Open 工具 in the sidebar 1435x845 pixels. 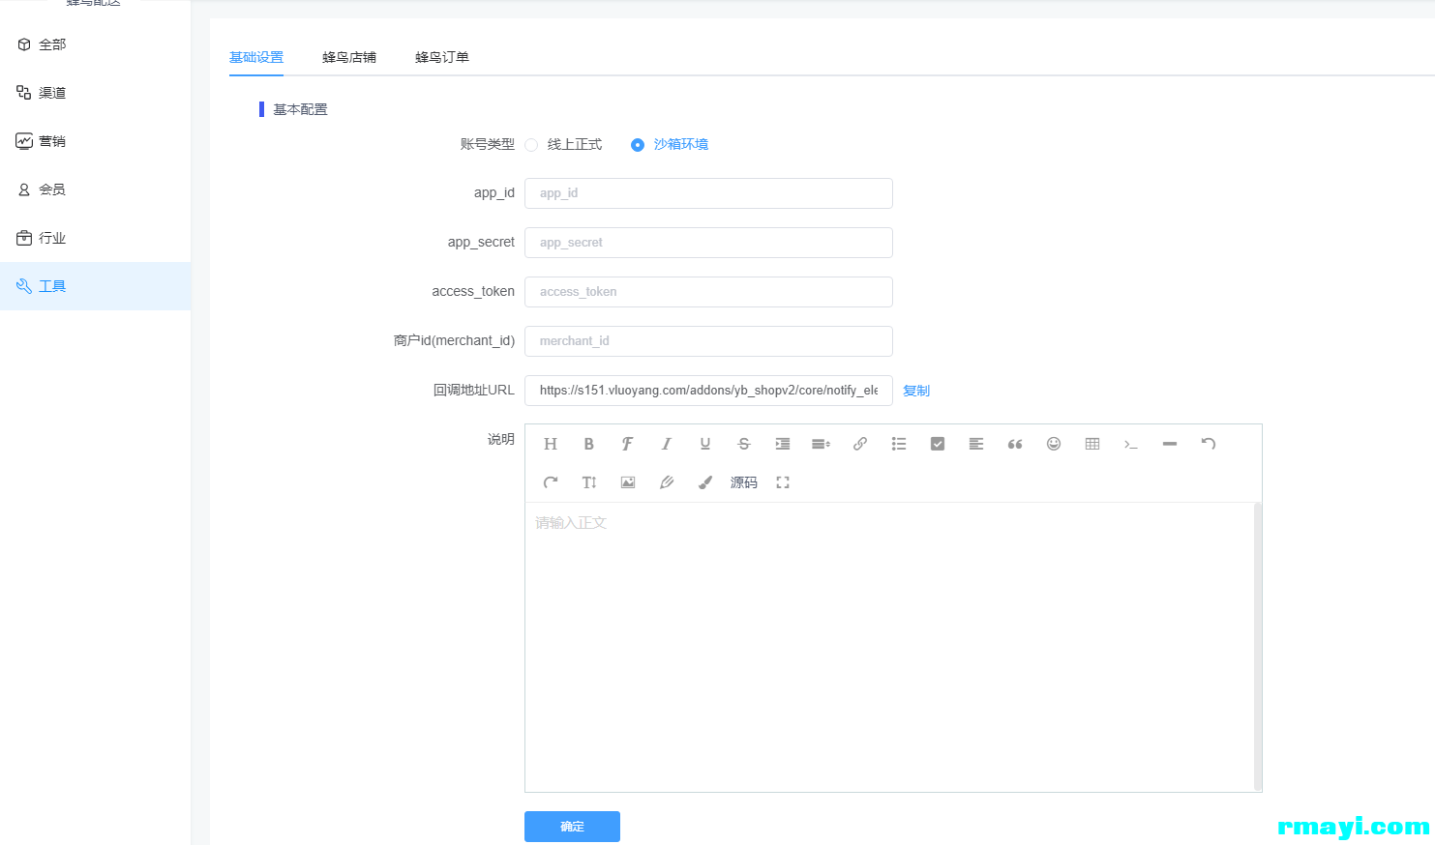pyautogui.click(x=95, y=286)
